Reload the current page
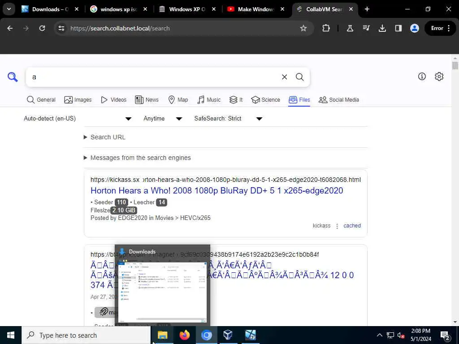The height and width of the screenshot is (344, 459). 42,28
